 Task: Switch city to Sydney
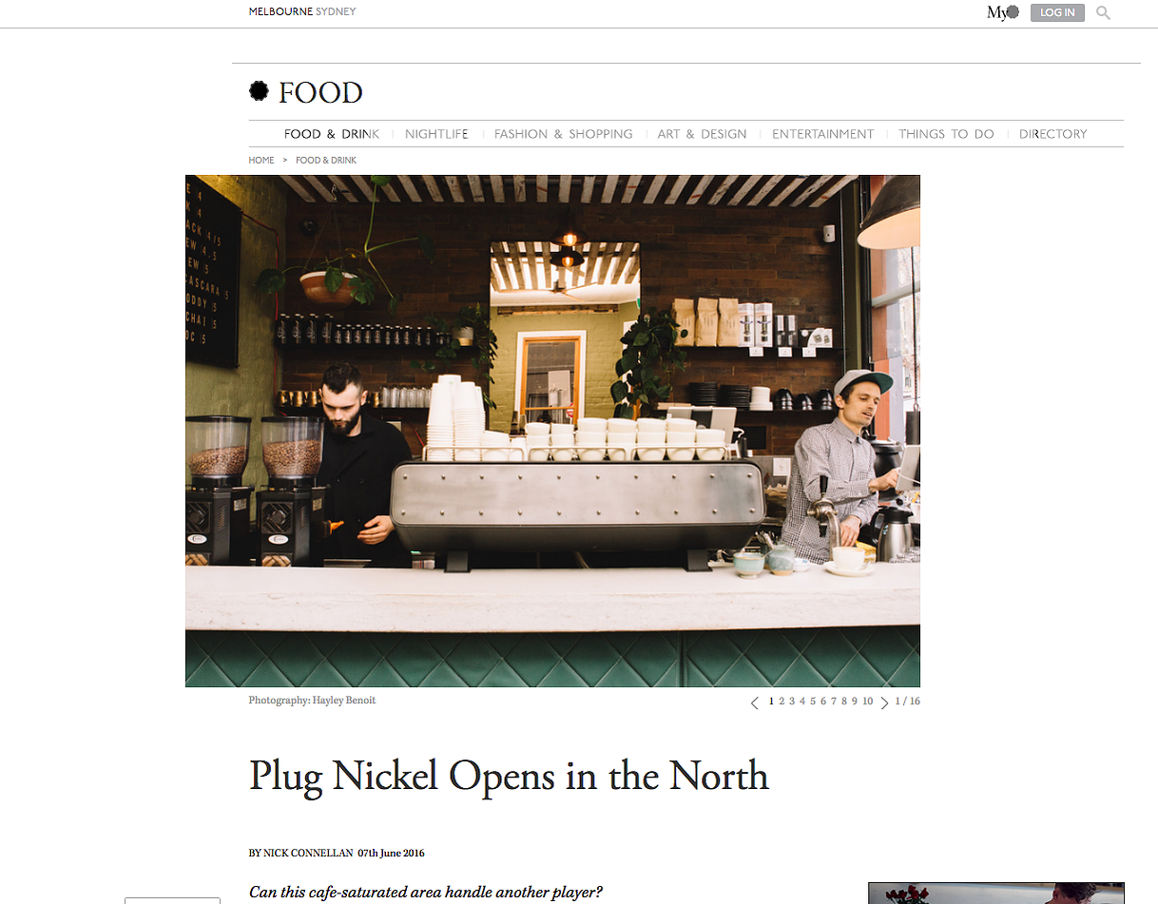point(336,11)
